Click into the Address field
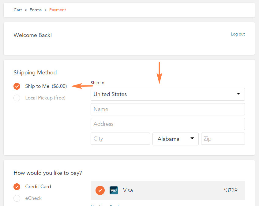The width and height of the screenshot is (259, 206). (168, 124)
